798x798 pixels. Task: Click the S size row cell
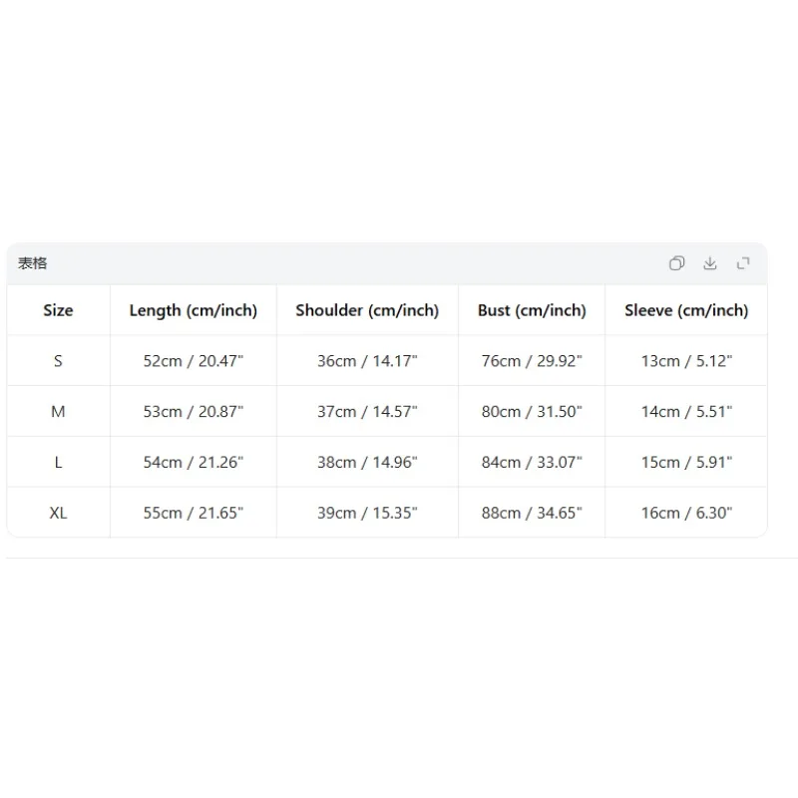point(58,361)
